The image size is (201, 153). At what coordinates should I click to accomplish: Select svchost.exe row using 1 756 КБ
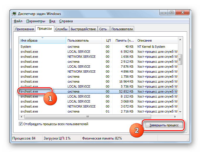click(98, 76)
